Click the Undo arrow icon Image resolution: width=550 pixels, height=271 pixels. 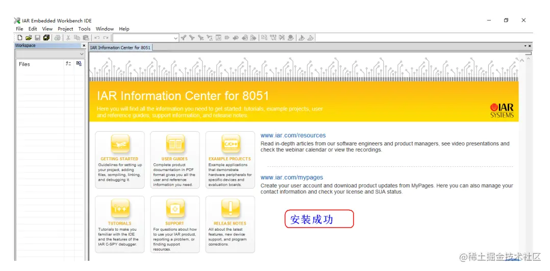97,38
